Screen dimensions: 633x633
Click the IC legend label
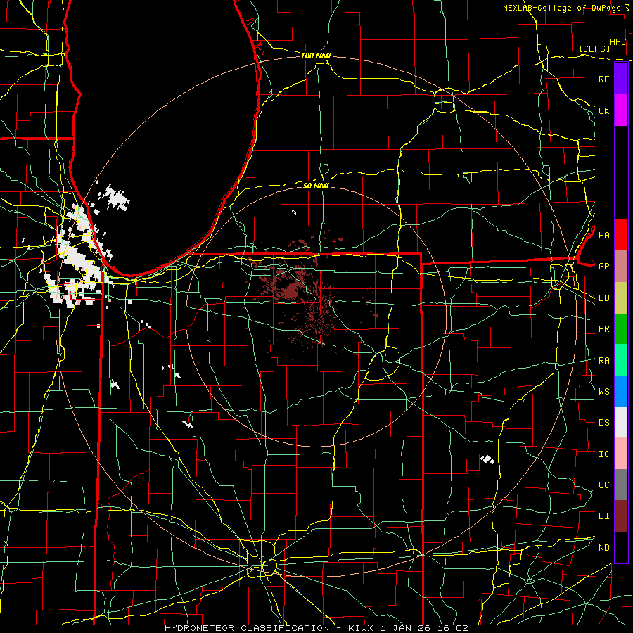(x=603, y=454)
